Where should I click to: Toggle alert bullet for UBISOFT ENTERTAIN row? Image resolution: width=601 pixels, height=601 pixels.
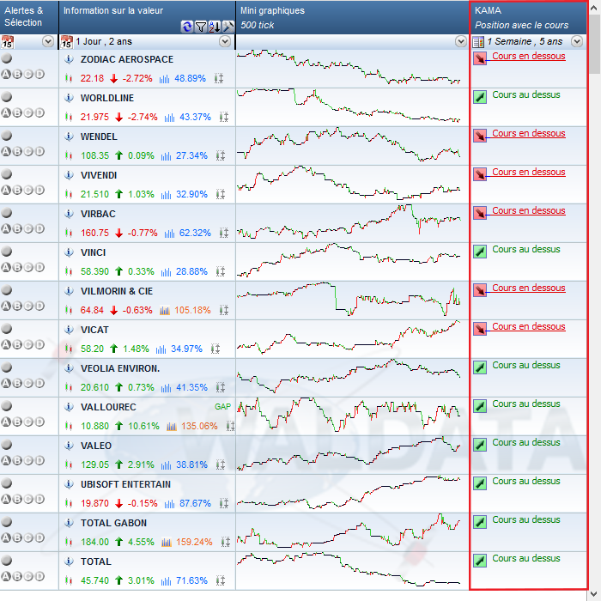click(x=7, y=483)
